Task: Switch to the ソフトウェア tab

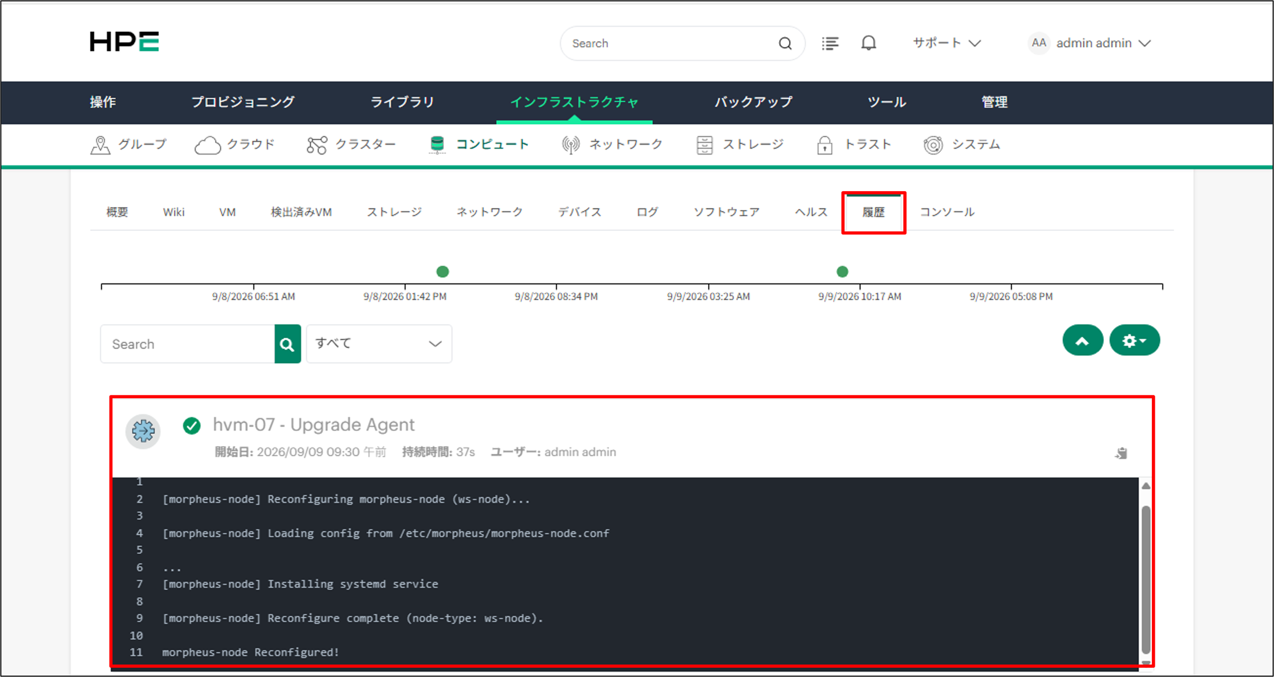Action: [x=726, y=212]
